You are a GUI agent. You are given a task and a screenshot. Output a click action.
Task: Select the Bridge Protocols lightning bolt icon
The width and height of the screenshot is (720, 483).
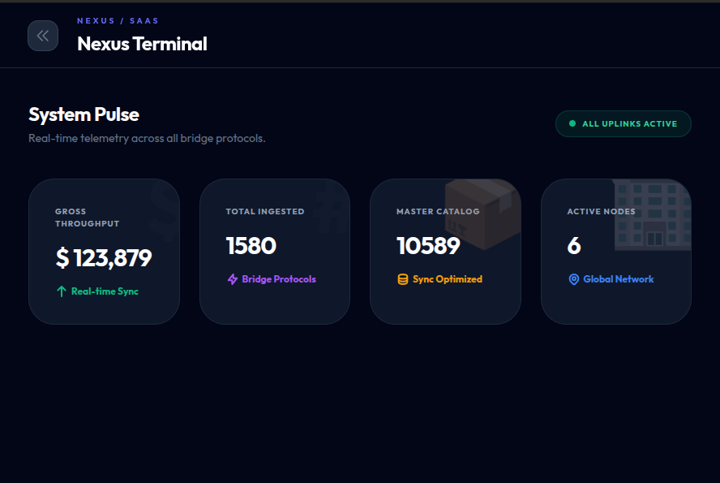[233, 278]
